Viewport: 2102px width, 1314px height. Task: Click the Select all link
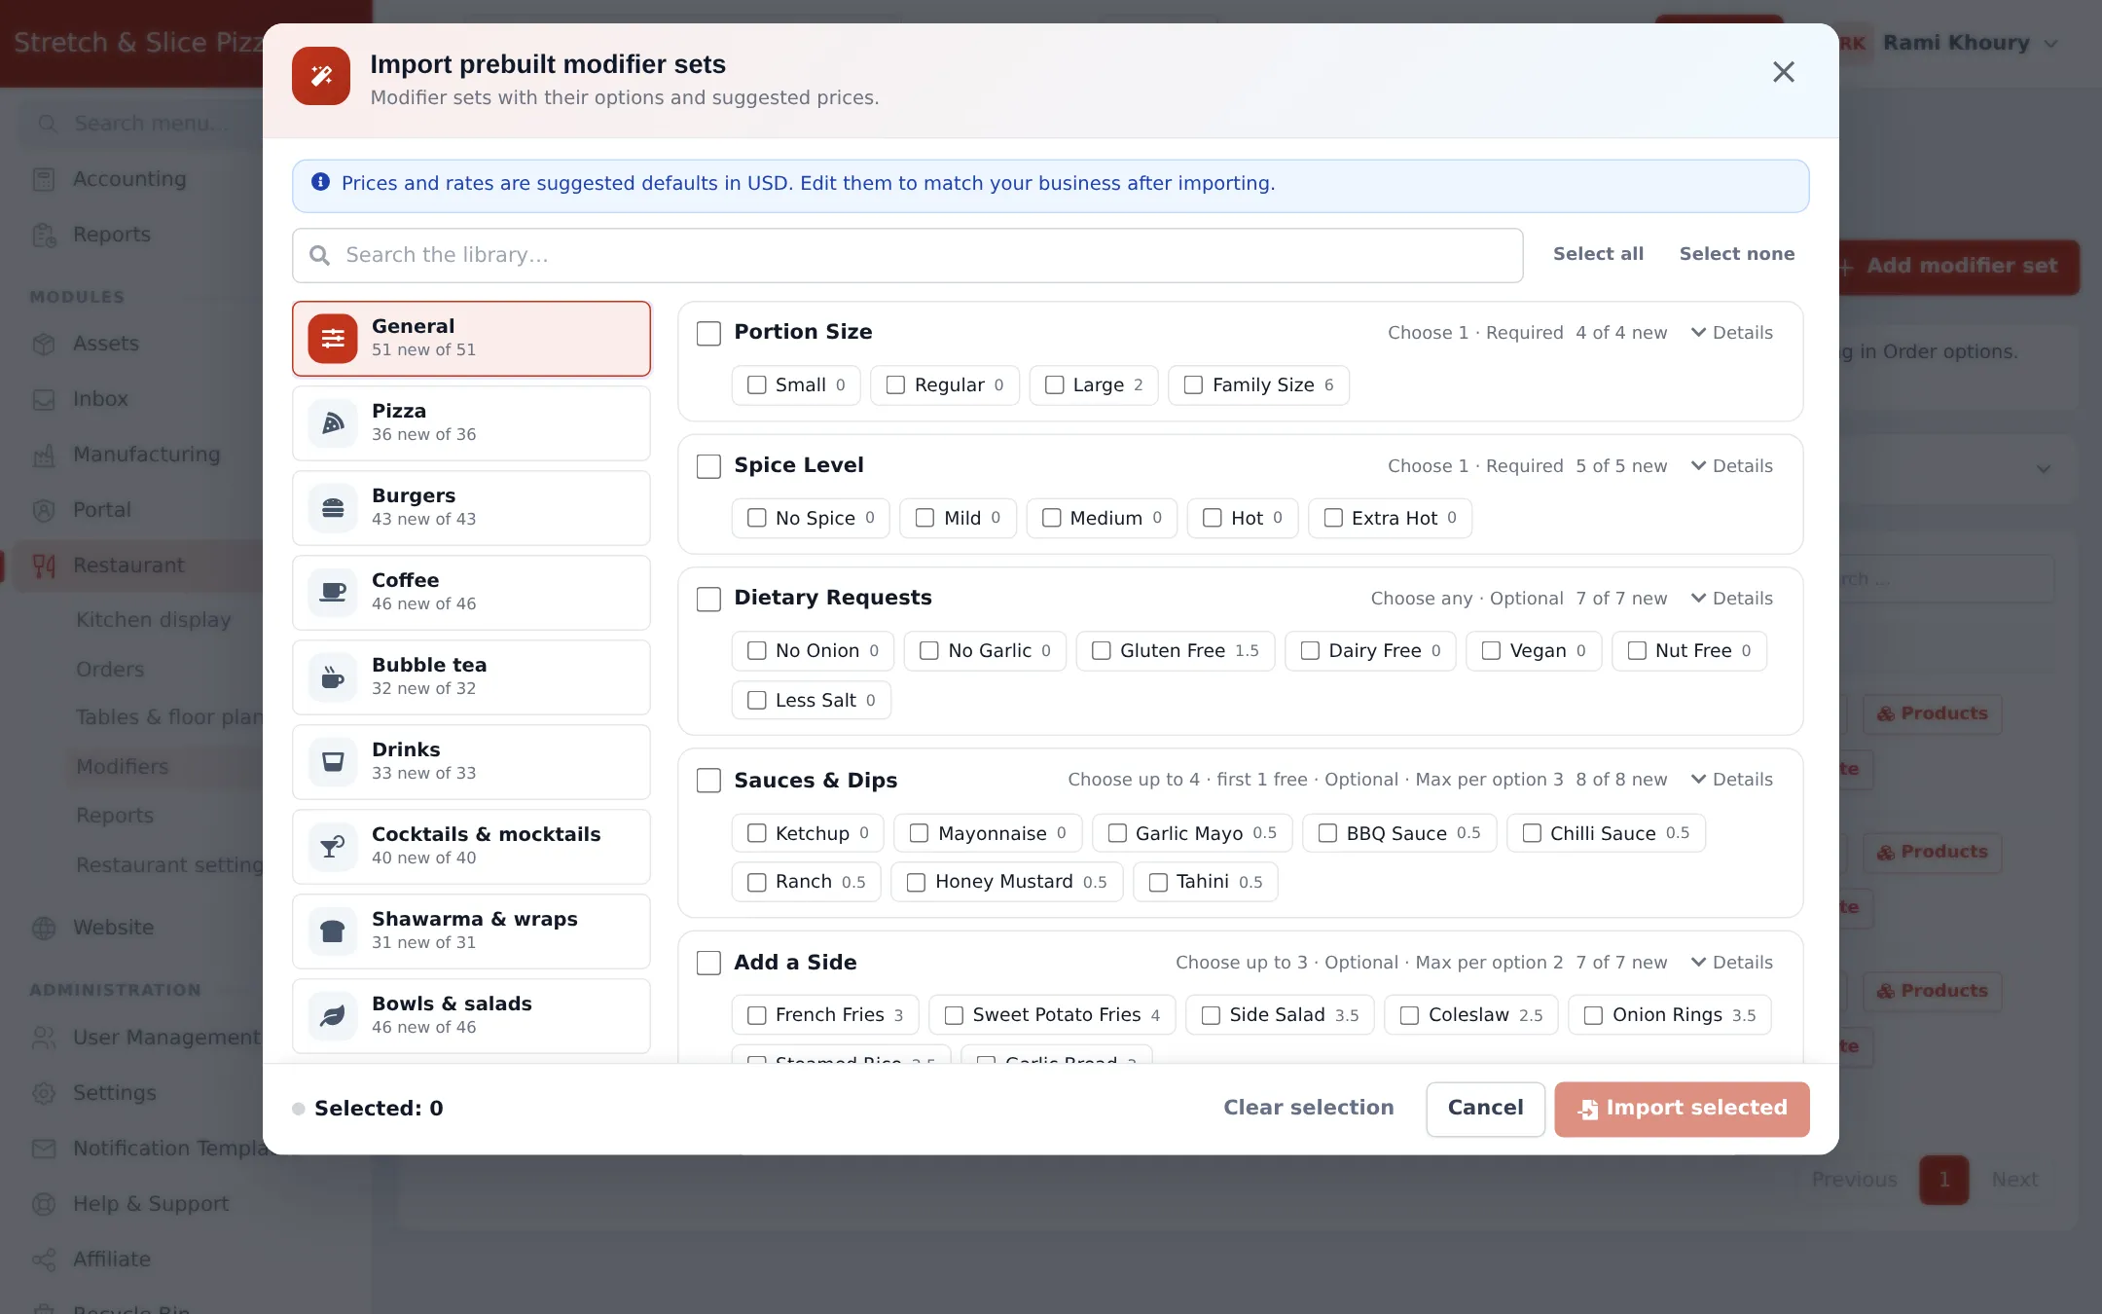pos(1598,254)
